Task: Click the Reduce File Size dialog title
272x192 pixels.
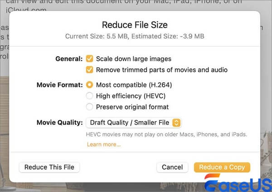Action: (134, 24)
